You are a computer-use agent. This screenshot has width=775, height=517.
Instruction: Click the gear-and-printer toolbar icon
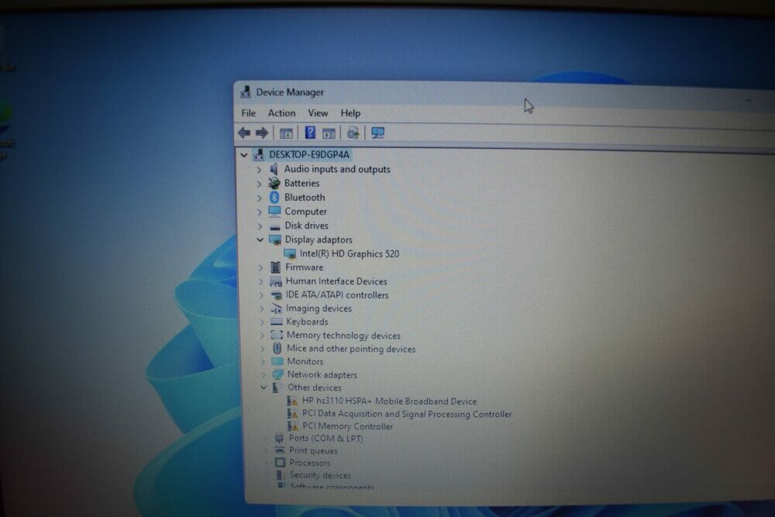353,133
